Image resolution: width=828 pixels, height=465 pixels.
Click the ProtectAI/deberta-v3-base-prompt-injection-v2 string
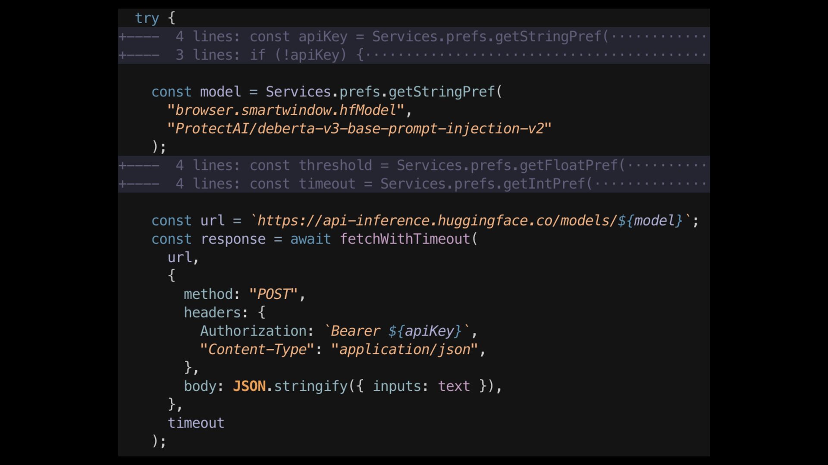click(x=359, y=129)
